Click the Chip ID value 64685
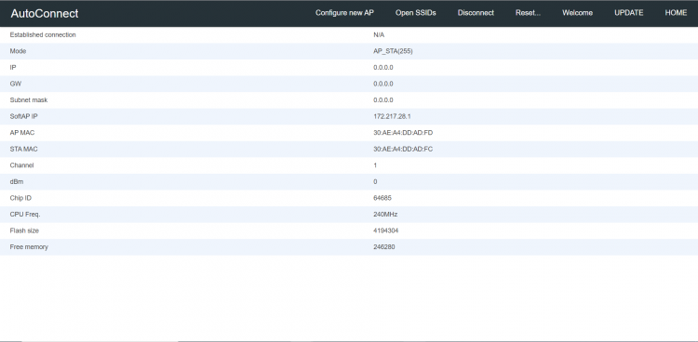698x342 pixels. click(383, 198)
